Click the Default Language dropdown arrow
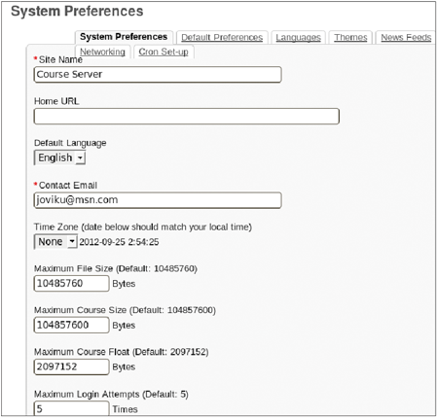The height and width of the screenshot is (418, 438). (80, 158)
